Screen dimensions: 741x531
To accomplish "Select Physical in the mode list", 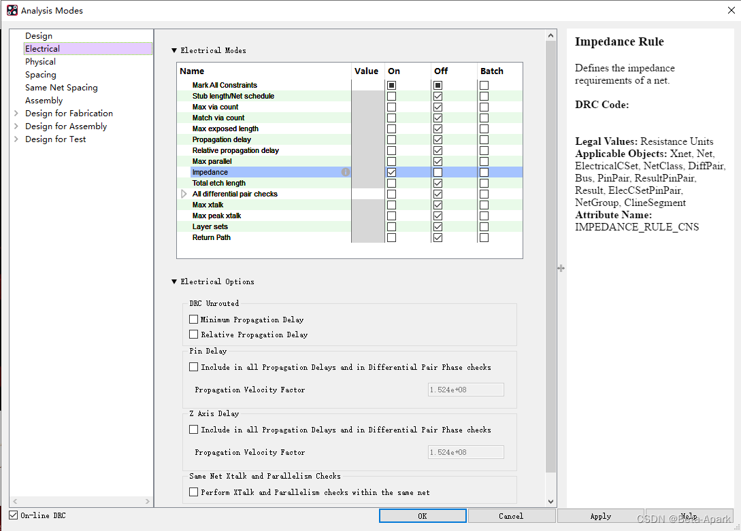I will (40, 62).
